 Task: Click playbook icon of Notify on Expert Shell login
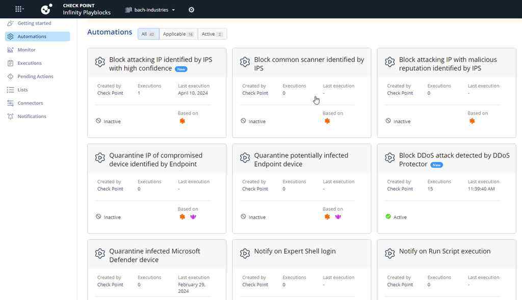[245, 254]
